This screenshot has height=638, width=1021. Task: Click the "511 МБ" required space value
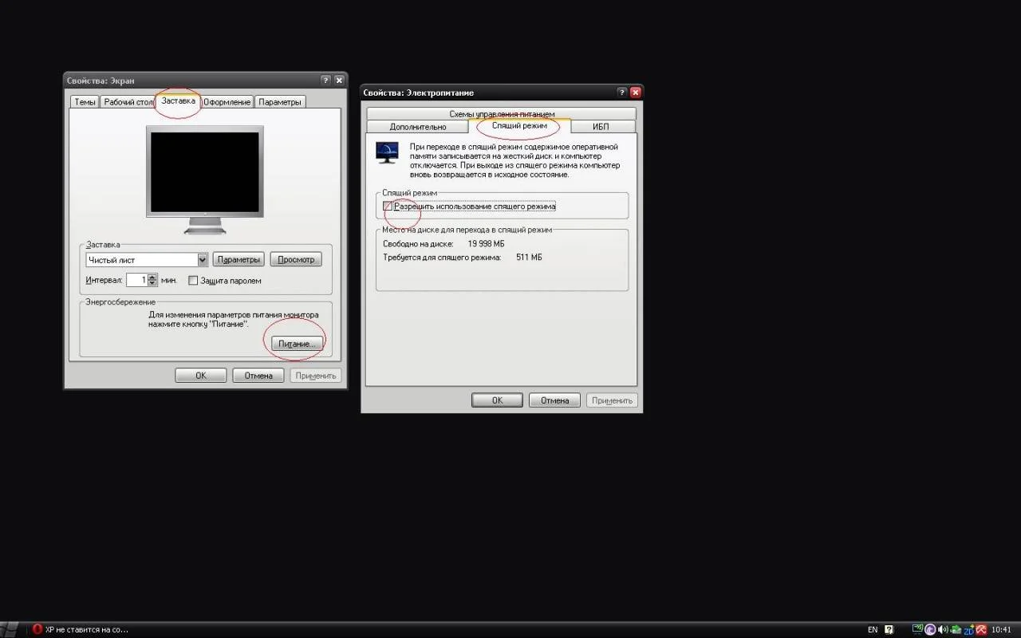[529, 258]
